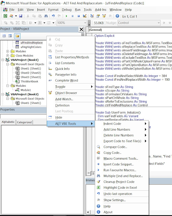Viewport: 172px width, 216px height.
Task: Select Complete Word in context menu
Action: click(71, 80)
